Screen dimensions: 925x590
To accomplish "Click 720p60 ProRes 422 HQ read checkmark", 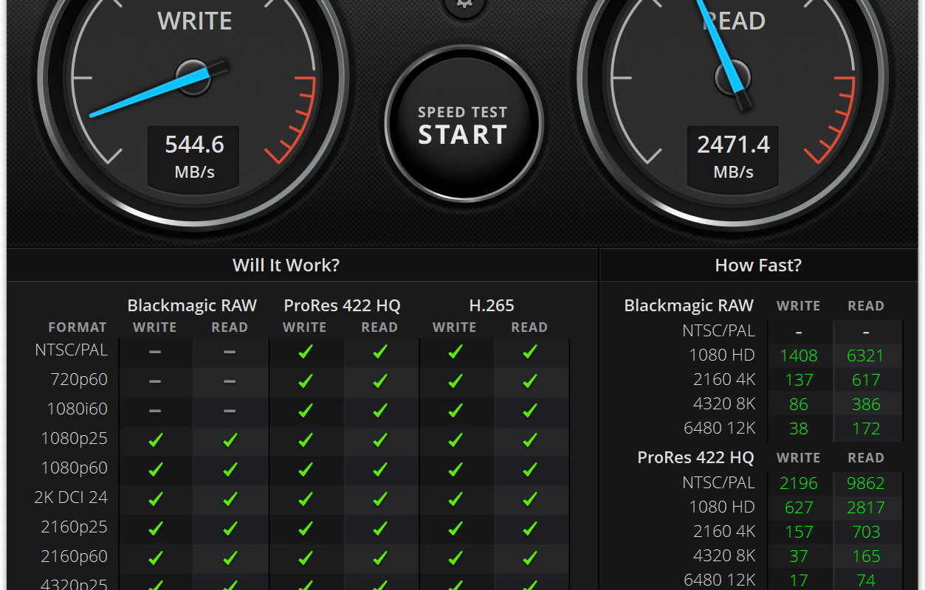I will [x=380, y=381].
